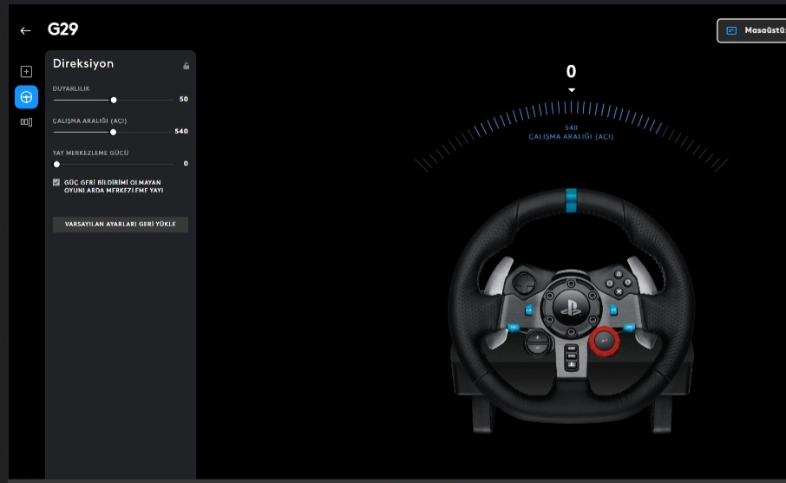Image resolution: width=786 pixels, height=483 pixels.
Task: Click the D-pad on the wheel image
Action: point(525,284)
